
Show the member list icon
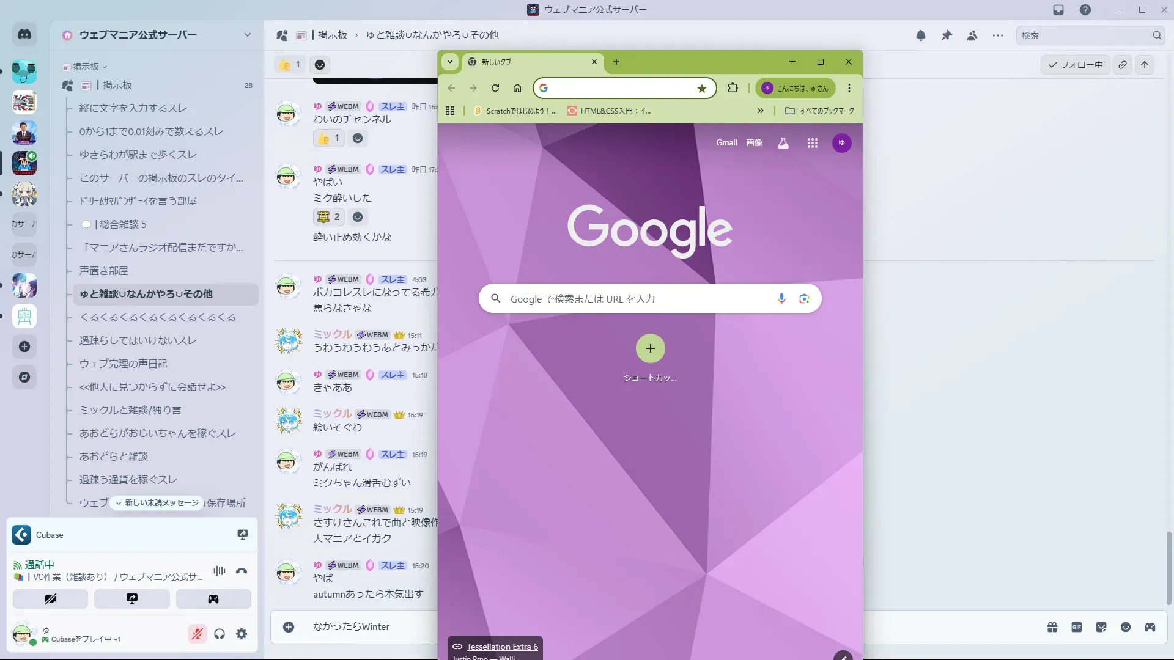coord(972,35)
